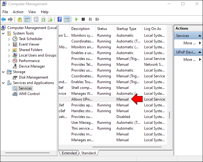Select the Handles sto... service row
Viewport: 203px width, 162px height.
113,111
